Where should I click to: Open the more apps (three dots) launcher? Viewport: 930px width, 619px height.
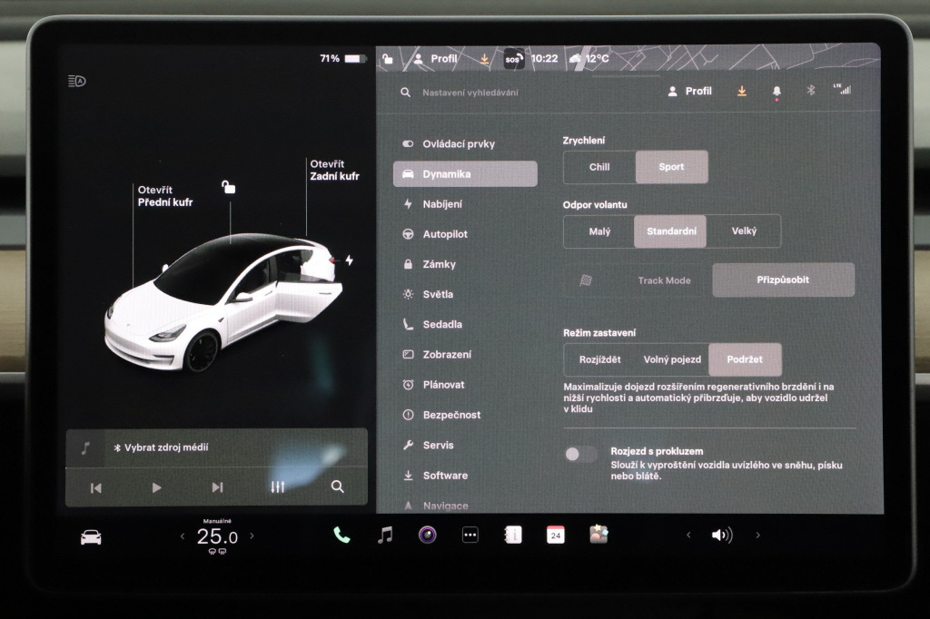pos(470,535)
